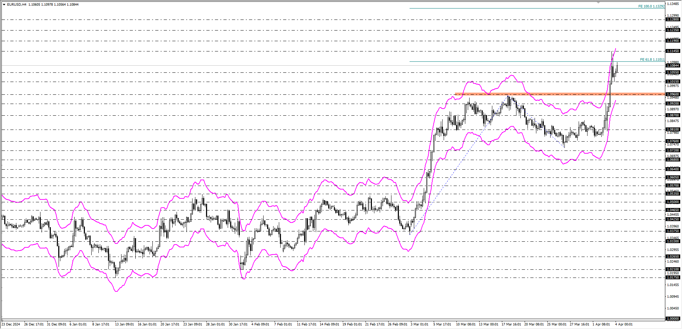Click the 1.01750 price level label
Viewport: 682px width, 329px height.
[x=673, y=278]
